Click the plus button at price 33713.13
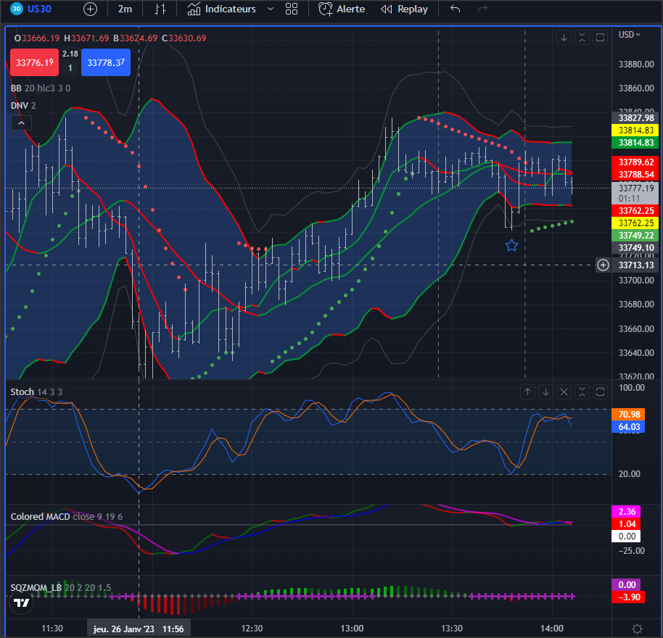This screenshot has height=638, width=663. click(x=603, y=265)
